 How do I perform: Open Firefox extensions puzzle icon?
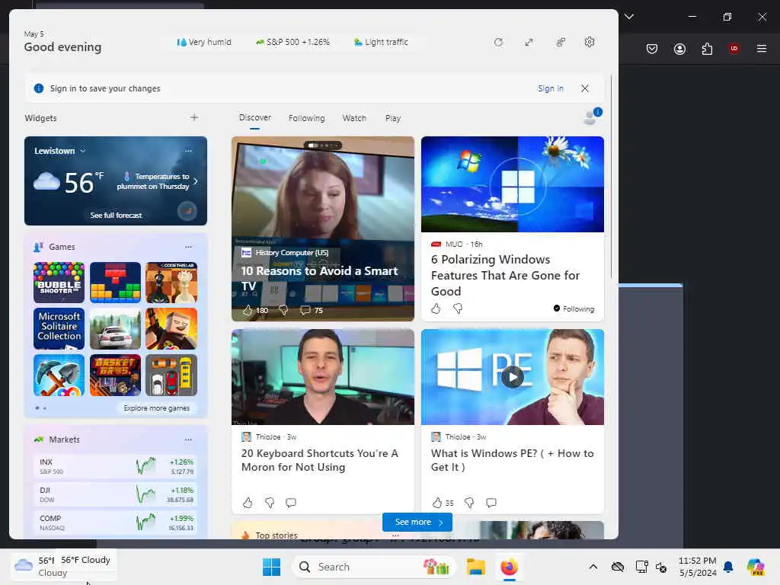(x=707, y=49)
